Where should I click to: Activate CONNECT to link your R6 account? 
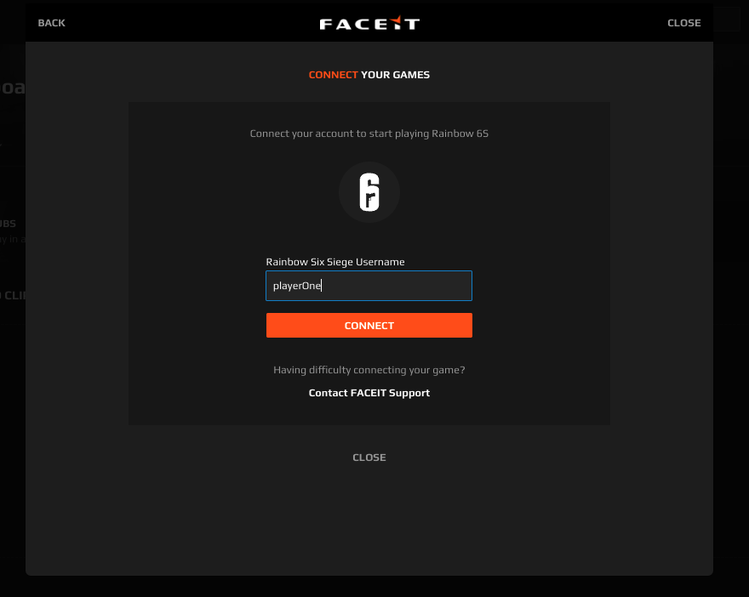[369, 325]
